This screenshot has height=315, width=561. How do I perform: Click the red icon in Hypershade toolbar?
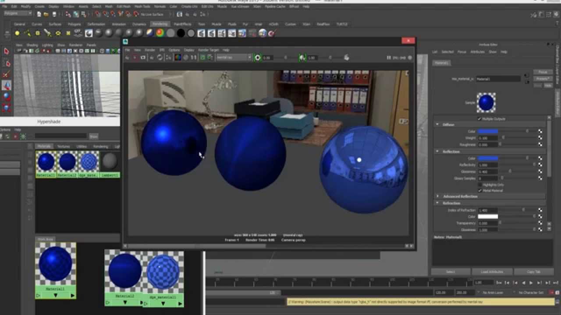click(15, 136)
